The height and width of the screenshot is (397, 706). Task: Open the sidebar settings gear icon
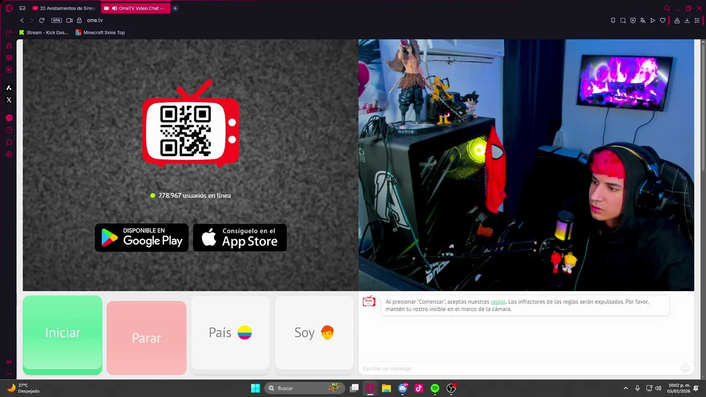(9, 154)
